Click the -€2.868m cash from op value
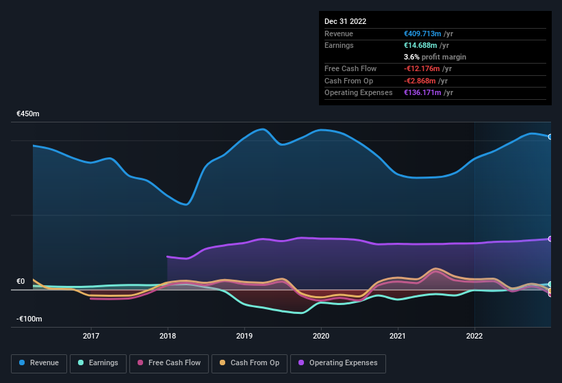The height and width of the screenshot is (383, 562). click(x=420, y=81)
